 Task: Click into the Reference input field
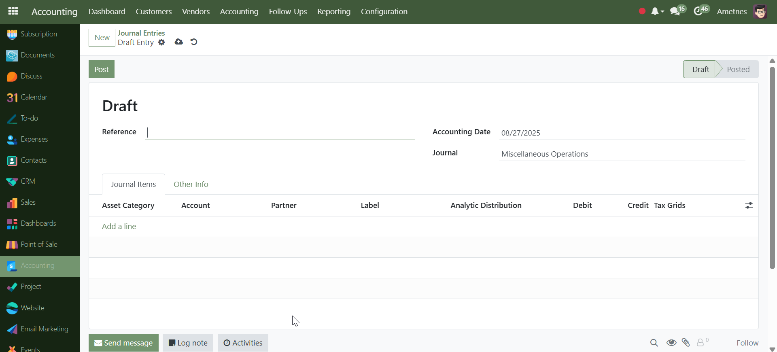coord(280,133)
